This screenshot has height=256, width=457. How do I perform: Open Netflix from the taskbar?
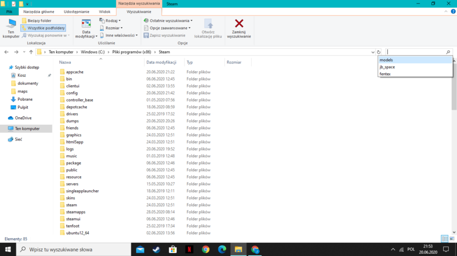pyautogui.click(x=189, y=250)
